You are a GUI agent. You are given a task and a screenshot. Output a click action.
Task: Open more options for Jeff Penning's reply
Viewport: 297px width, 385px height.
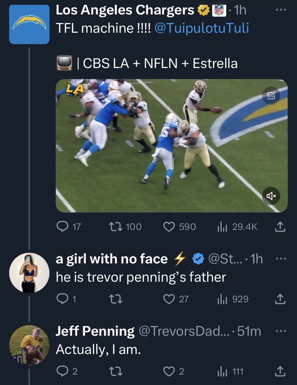pos(280,331)
